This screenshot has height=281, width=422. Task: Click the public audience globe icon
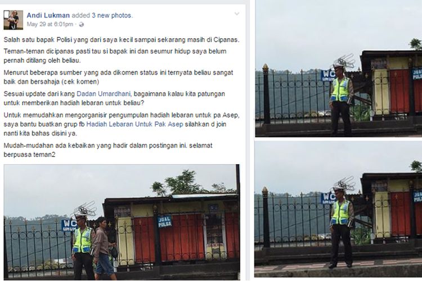pos(82,25)
